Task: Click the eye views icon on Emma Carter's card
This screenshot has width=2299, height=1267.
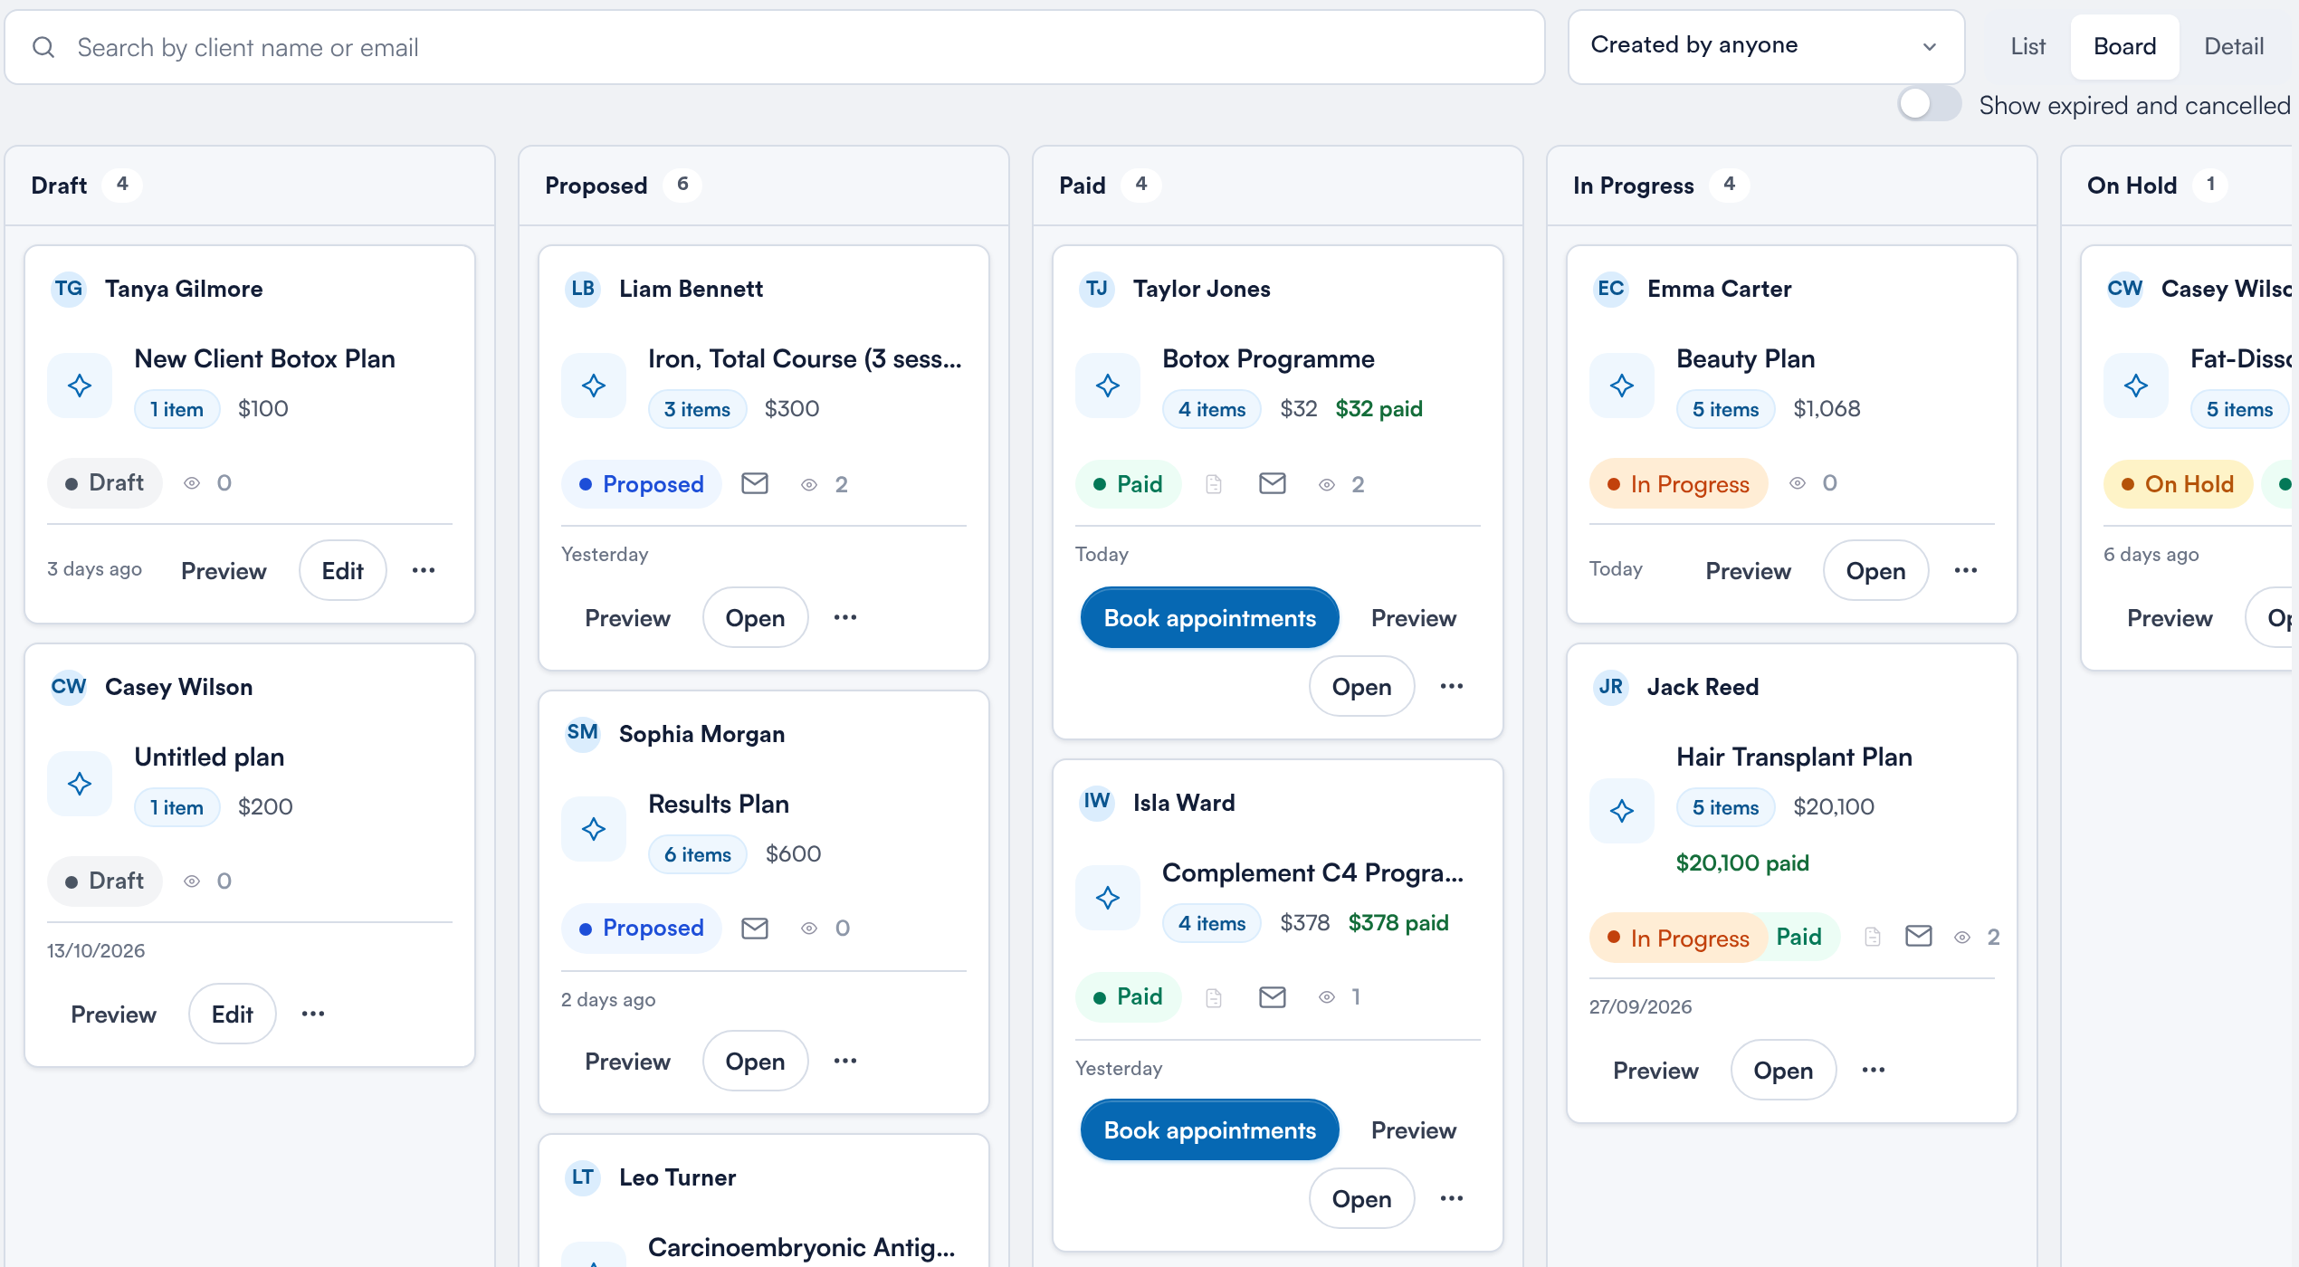Action: pyautogui.click(x=1798, y=483)
